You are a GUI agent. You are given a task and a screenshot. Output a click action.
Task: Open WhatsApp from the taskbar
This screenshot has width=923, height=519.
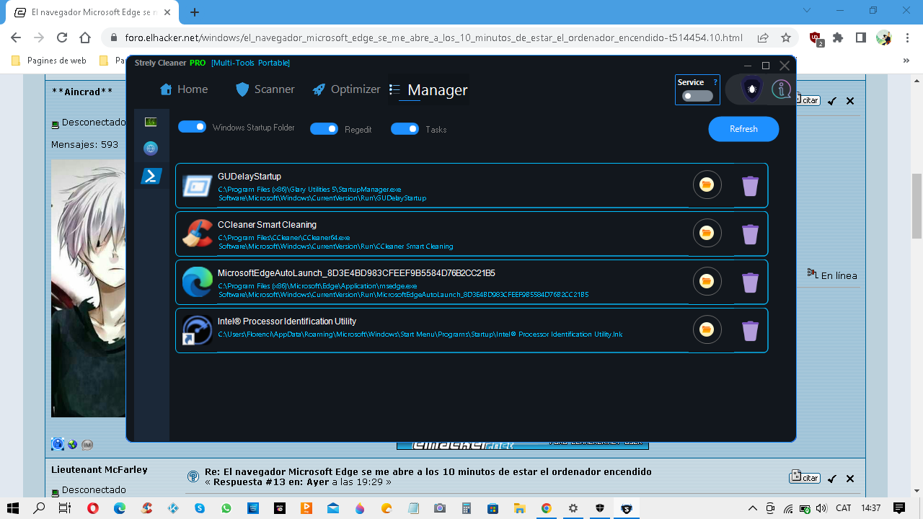pos(226,508)
